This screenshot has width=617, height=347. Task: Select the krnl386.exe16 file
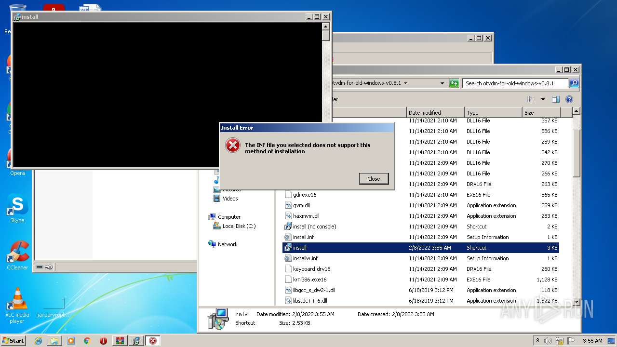[309, 280]
